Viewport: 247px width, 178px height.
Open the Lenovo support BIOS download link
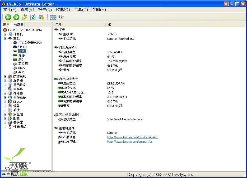[130, 142]
